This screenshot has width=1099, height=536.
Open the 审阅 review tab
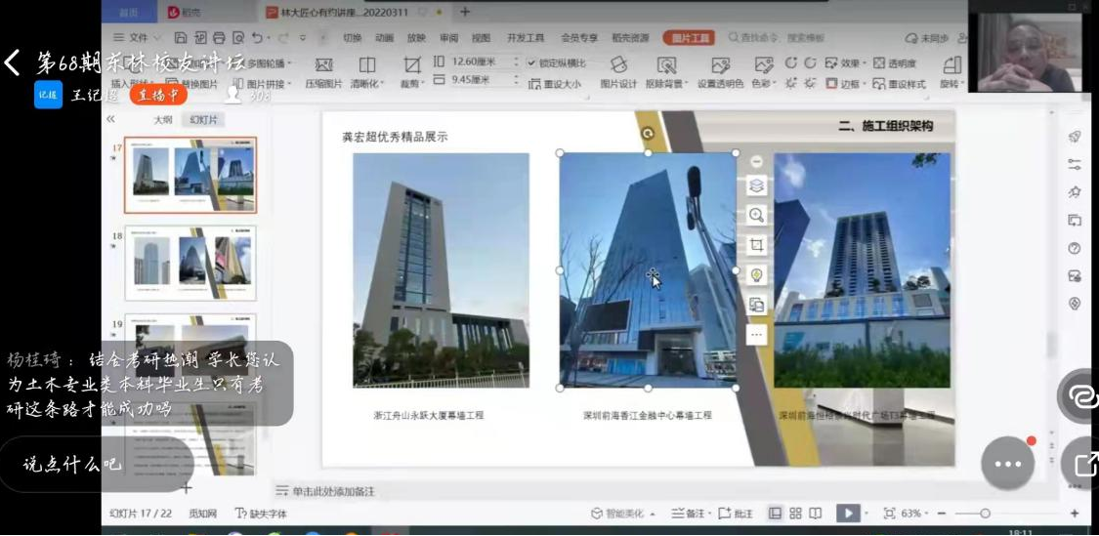(x=448, y=38)
